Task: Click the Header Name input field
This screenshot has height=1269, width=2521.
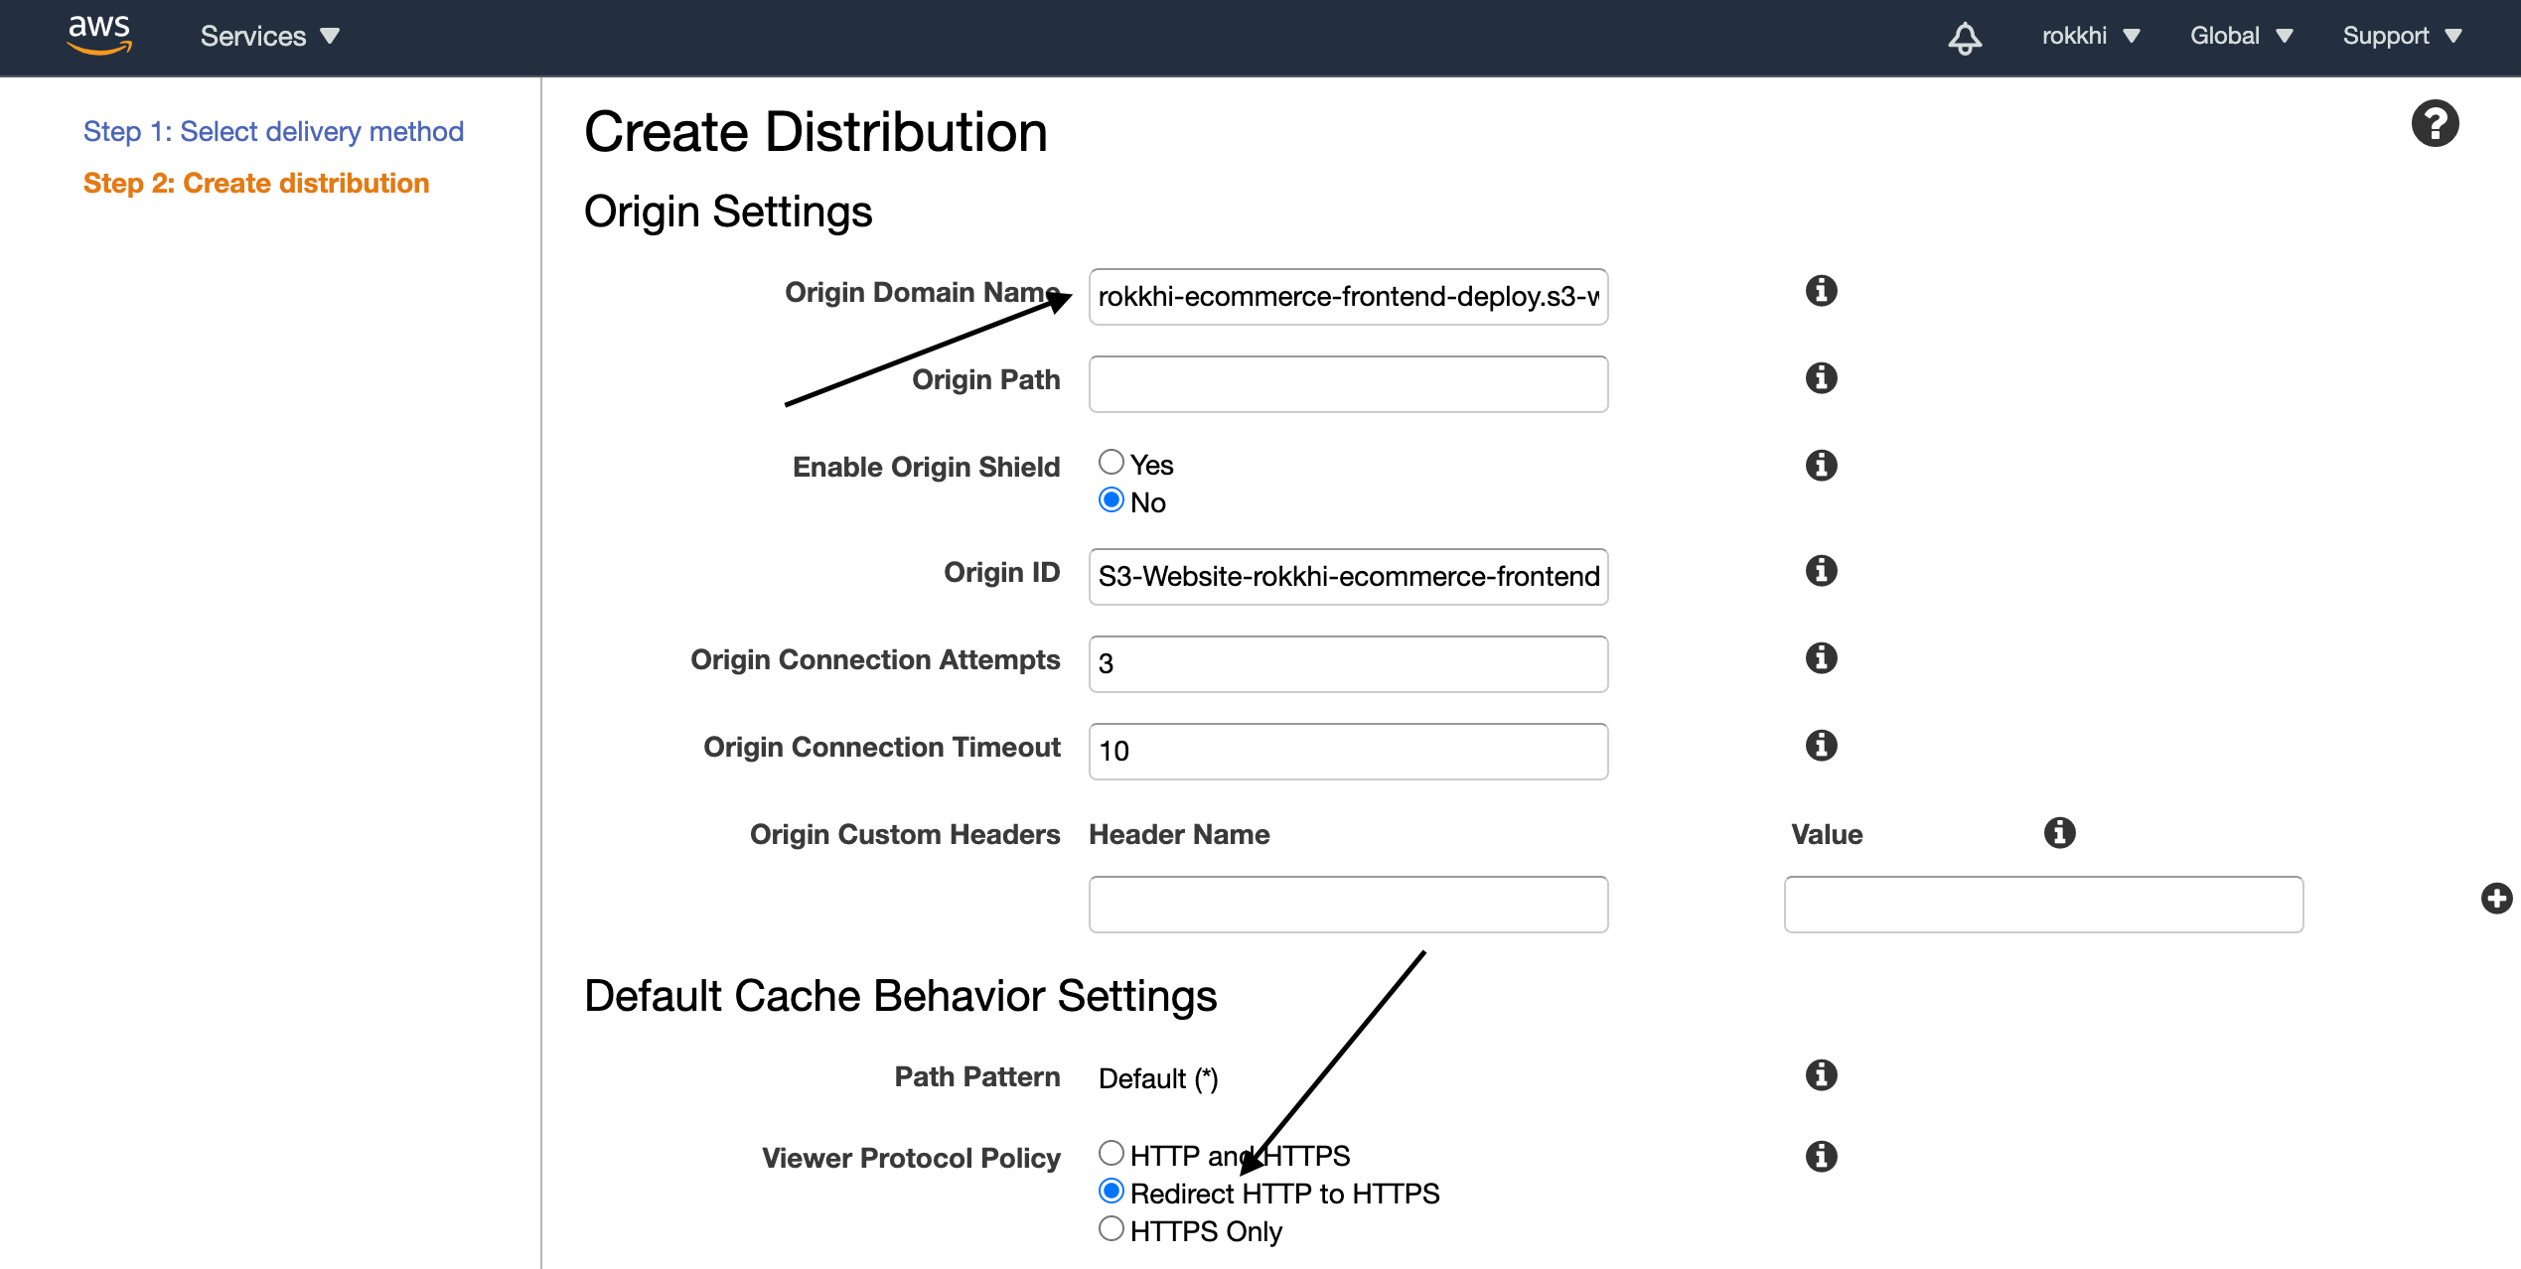Action: (1348, 905)
